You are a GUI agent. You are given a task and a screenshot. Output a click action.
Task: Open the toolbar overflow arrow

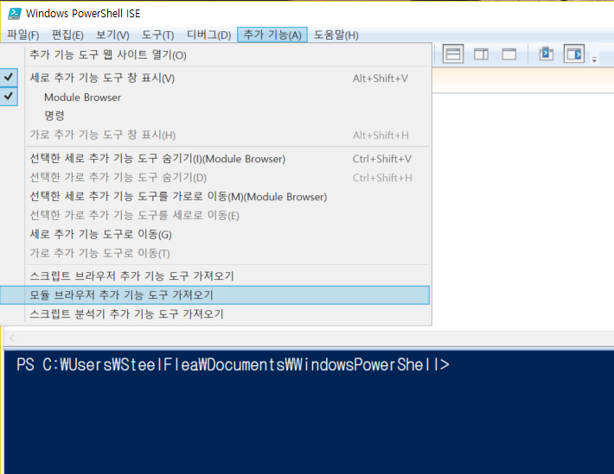coord(594,60)
